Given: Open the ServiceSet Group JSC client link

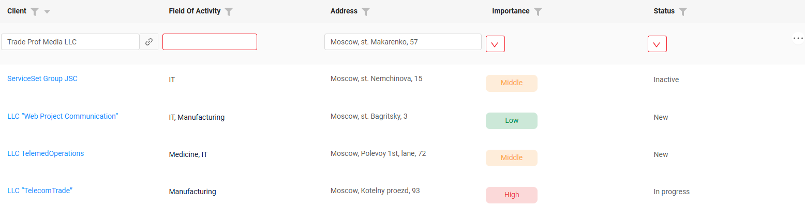Looking at the screenshot, I should [42, 78].
